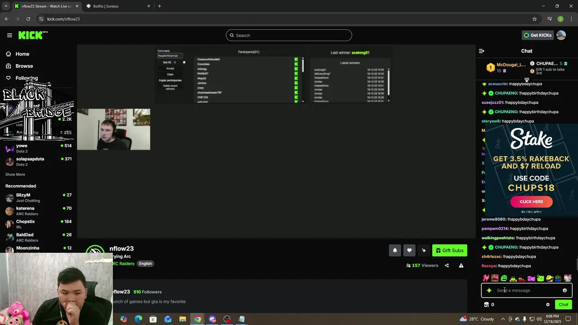578x325 pixels.
Task: Insert the red bricks emote
Action: (x=522, y=279)
